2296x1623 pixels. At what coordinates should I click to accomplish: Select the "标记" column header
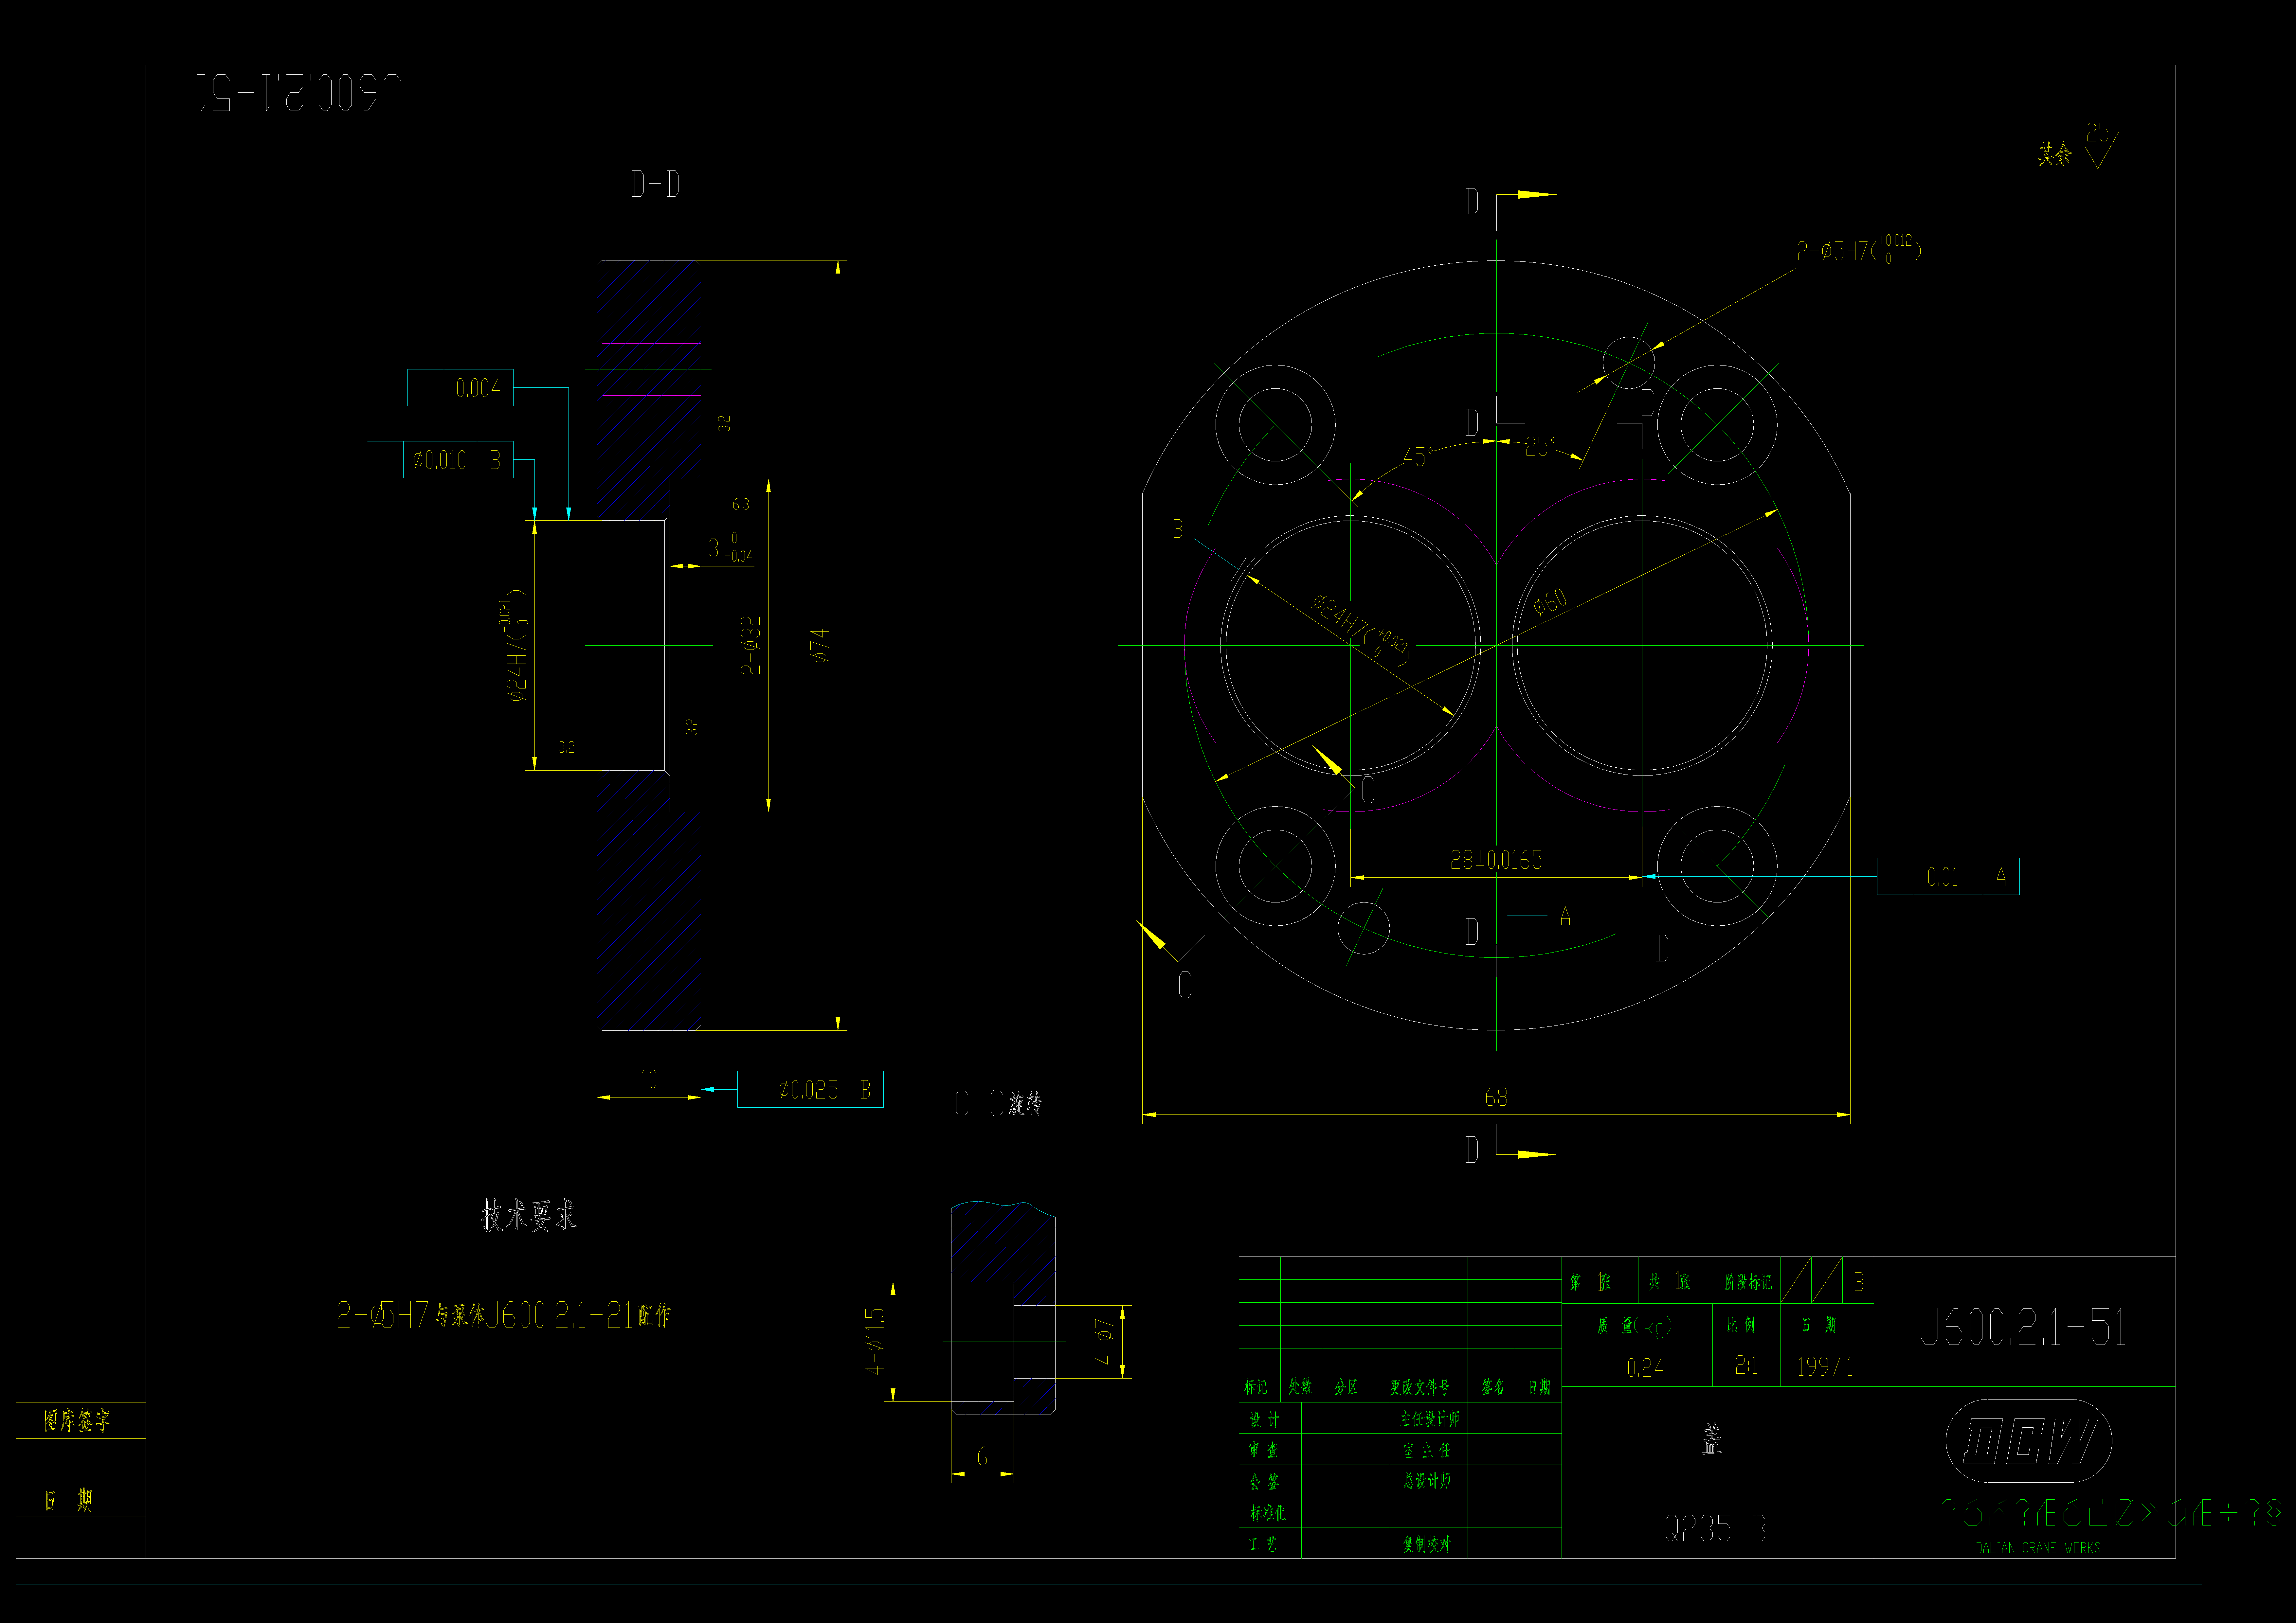pyautogui.click(x=1256, y=1387)
